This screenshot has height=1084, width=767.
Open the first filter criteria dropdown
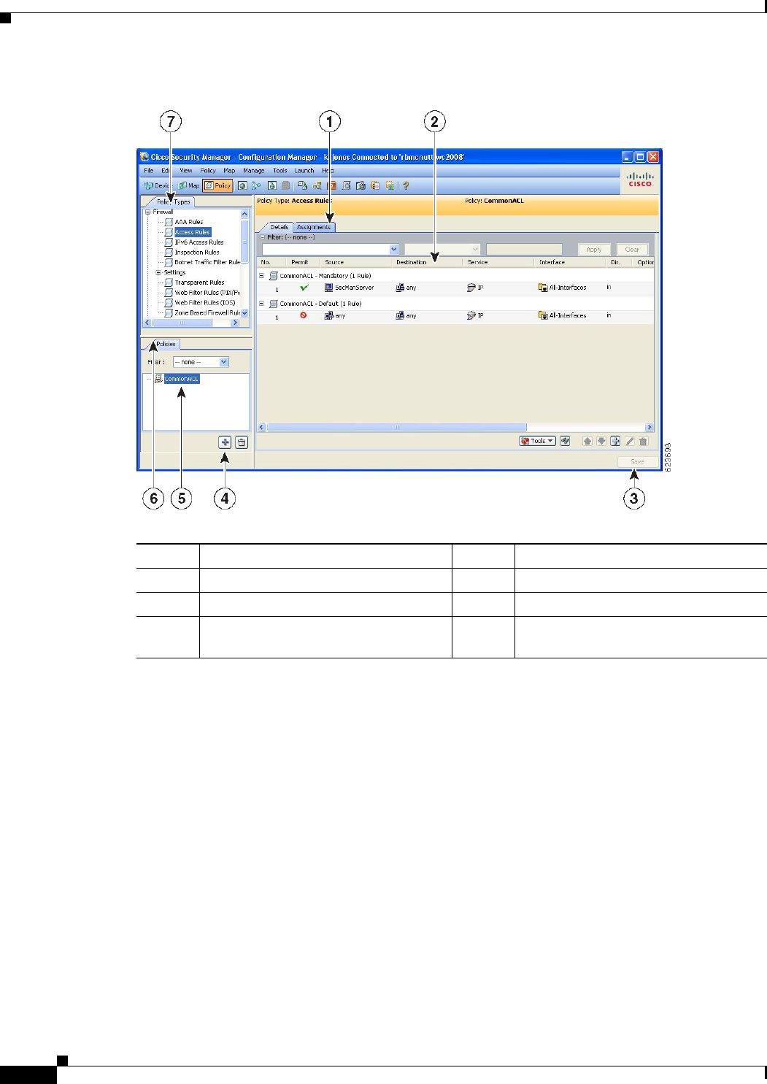pos(394,250)
